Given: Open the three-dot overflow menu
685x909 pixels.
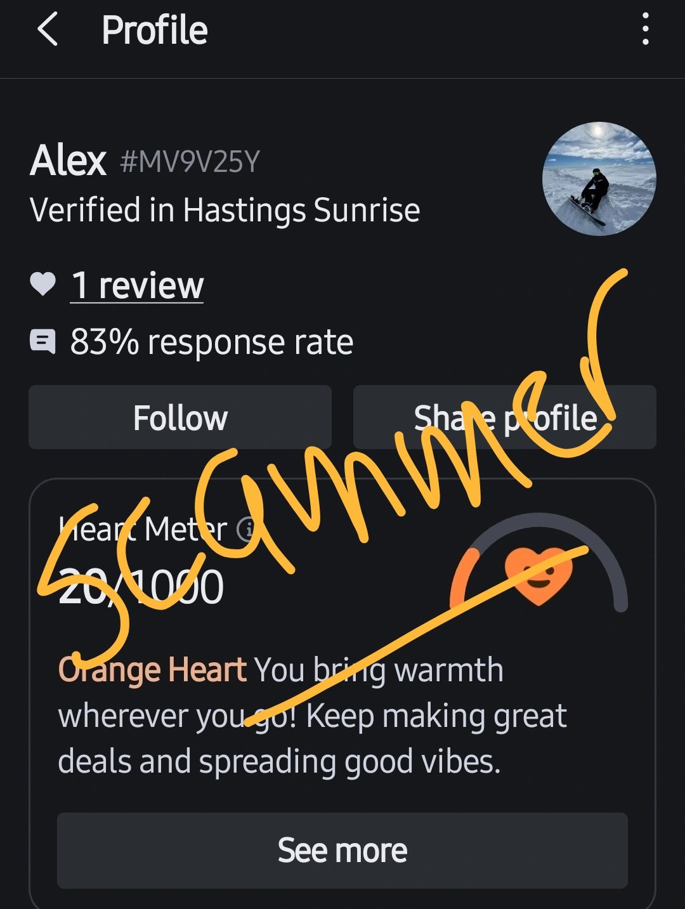Looking at the screenshot, I should point(645,29).
